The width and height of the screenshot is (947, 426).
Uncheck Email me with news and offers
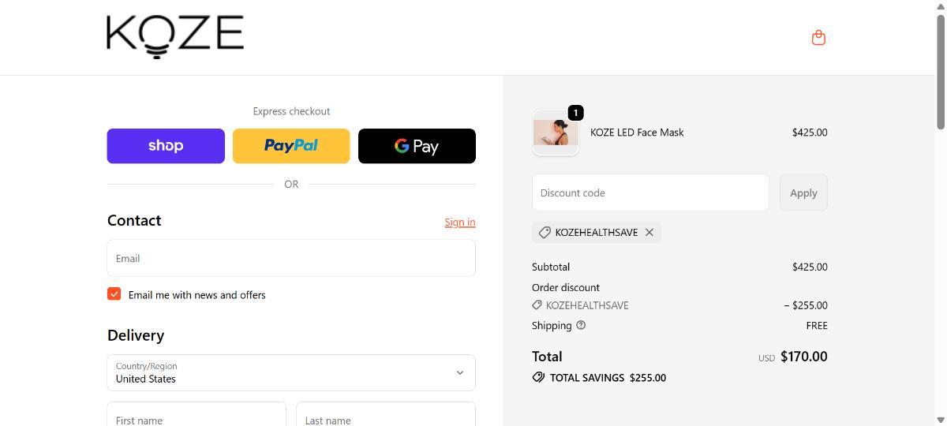[x=114, y=293]
